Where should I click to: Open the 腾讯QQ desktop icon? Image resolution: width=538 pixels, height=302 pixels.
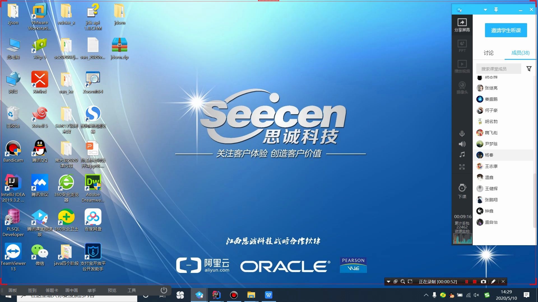point(40,151)
